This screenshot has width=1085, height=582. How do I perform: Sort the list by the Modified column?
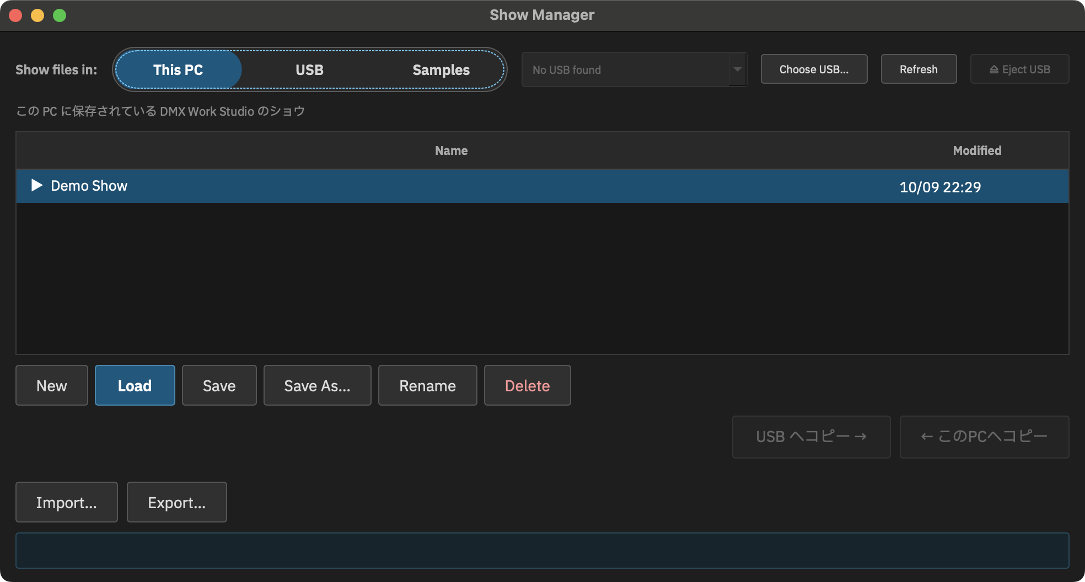(x=977, y=150)
